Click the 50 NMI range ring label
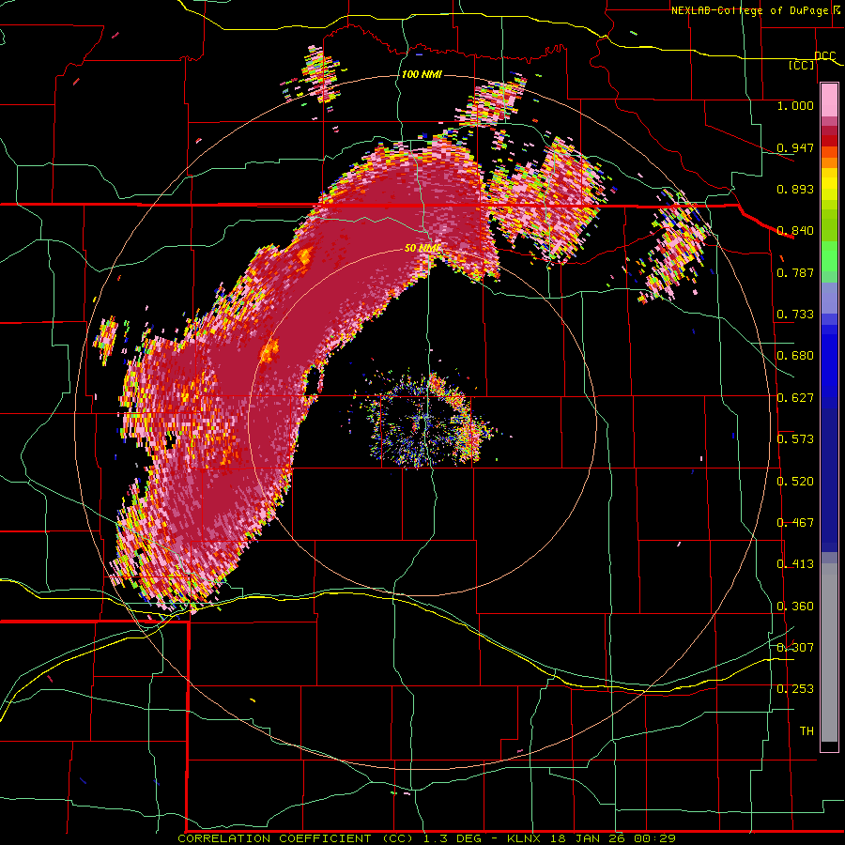 click(x=422, y=248)
